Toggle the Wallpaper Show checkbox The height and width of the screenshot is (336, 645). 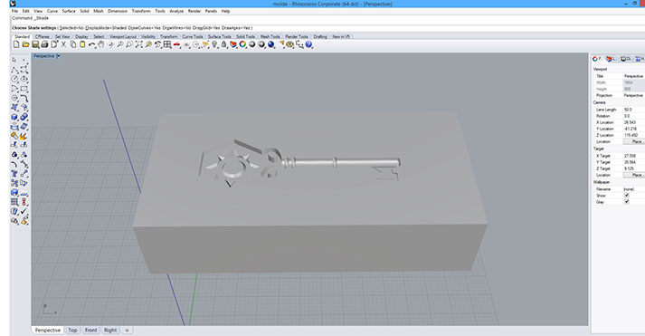pyautogui.click(x=627, y=196)
